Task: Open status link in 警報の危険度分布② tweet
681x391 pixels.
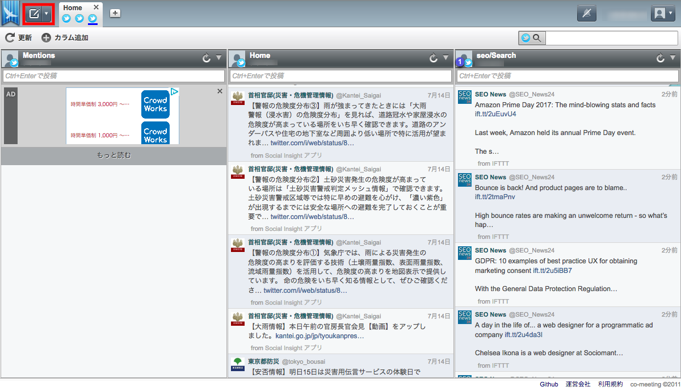Action: 312,217
